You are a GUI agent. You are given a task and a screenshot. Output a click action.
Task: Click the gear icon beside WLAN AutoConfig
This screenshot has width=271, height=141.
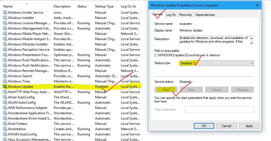5,103
